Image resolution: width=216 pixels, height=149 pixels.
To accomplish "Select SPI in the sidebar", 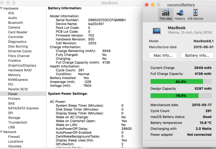I will [10, 113].
